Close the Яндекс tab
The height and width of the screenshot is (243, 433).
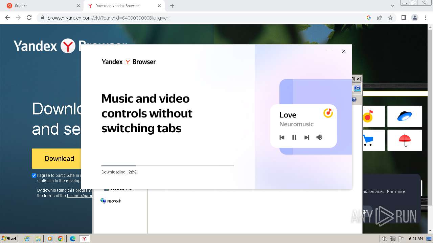(x=78, y=6)
